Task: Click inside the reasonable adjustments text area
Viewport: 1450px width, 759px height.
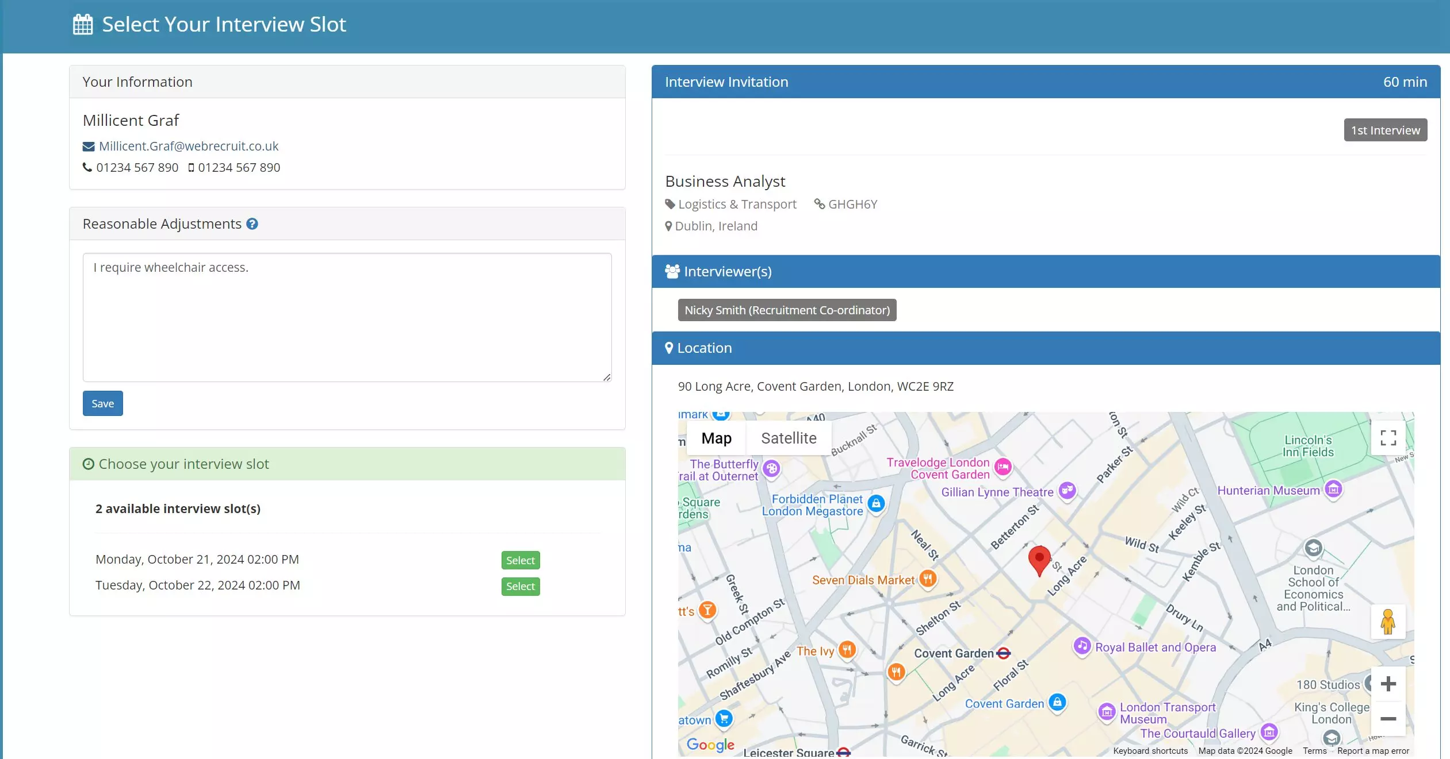Action: [347, 317]
